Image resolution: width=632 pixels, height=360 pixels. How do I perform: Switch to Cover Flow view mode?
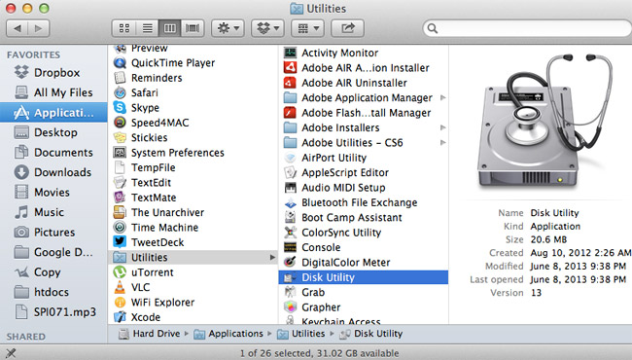(193, 28)
